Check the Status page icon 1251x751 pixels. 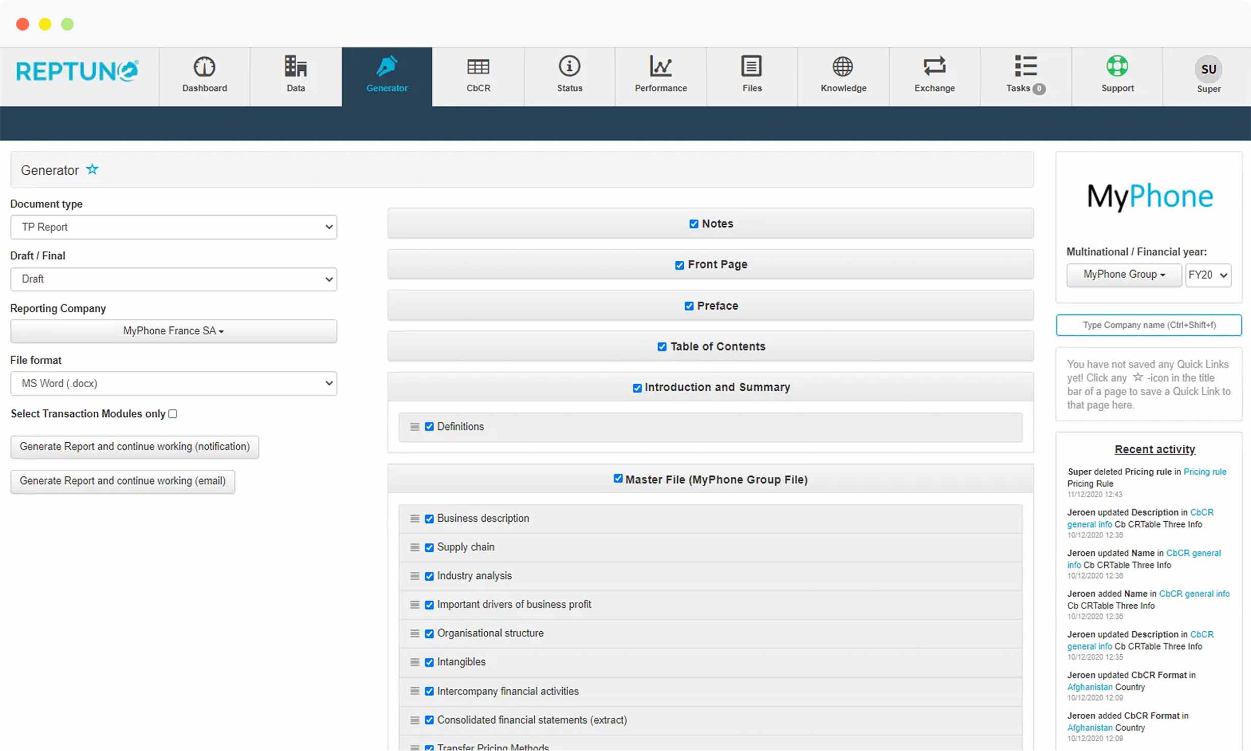(569, 75)
